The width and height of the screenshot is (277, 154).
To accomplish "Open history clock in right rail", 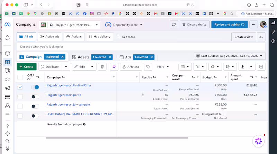I will (x=273, y=41).
